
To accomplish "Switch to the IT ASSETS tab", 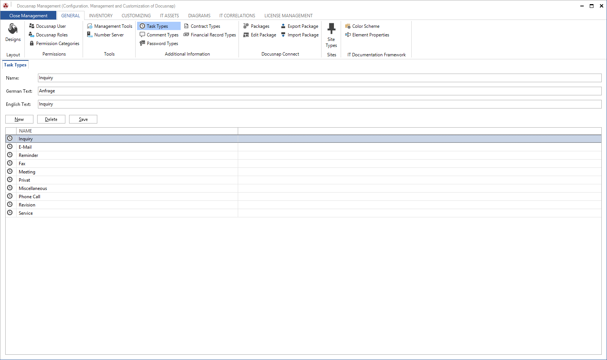I will coord(169,15).
